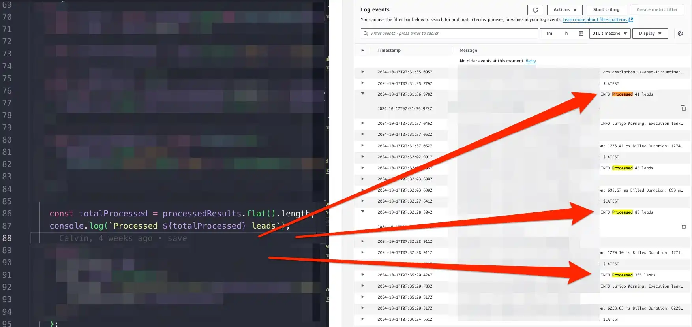Expand the 07:35:20.424Z 'Processed 365 leads' row
This screenshot has width=692, height=327.
pyautogui.click(x=362, y=275)
